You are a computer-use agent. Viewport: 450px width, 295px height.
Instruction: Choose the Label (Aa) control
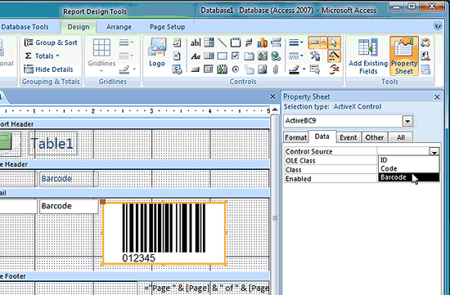tap(196, 56)
